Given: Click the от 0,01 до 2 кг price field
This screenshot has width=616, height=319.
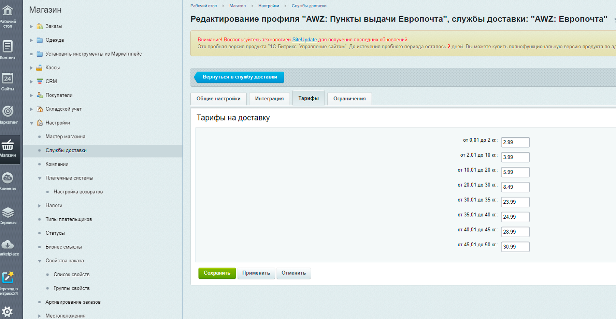Looking at the screenshot, I should pyautogui.click(x=515, y=142).
